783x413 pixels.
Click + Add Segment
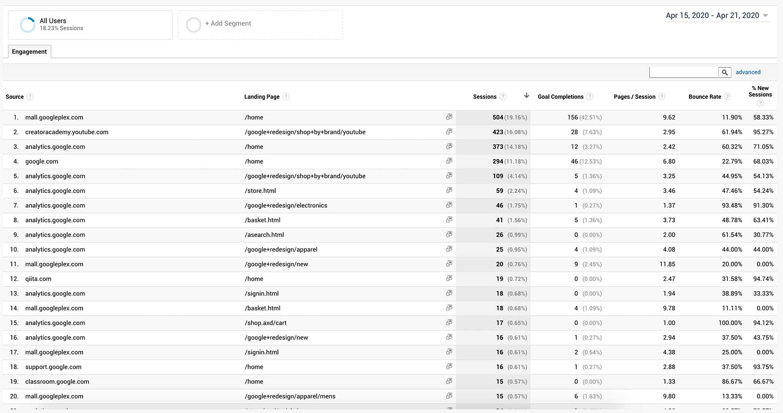coord(228,24)
